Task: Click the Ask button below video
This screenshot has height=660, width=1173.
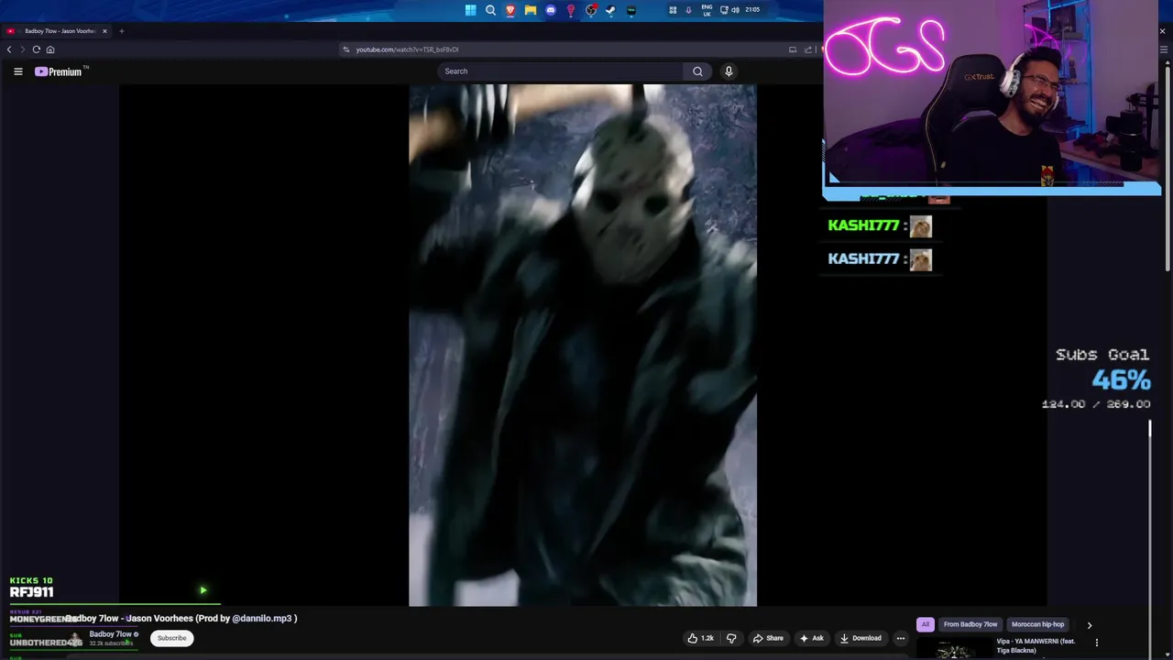Action: 811,638
